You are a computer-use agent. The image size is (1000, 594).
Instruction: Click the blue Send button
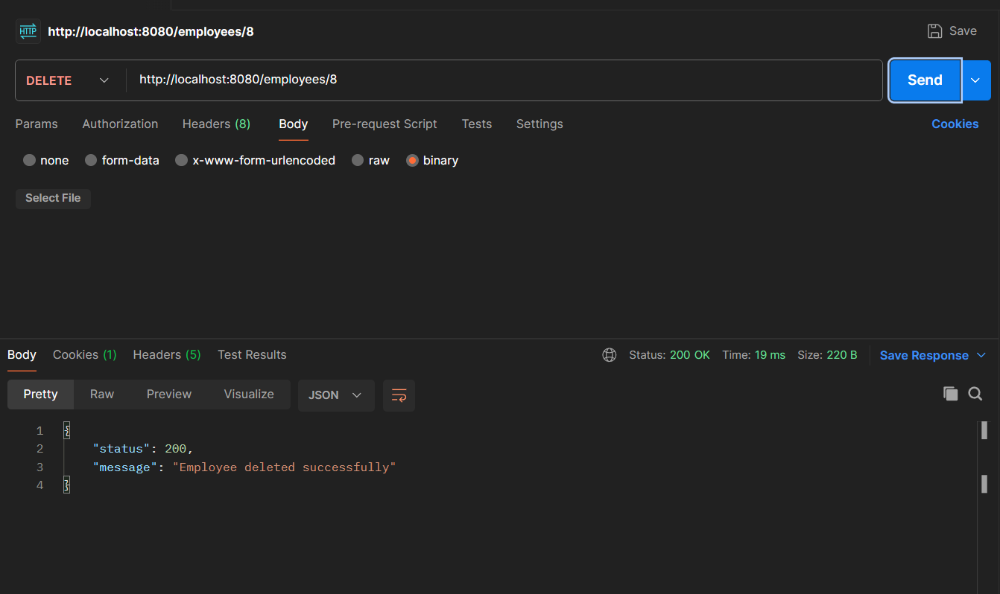tap(925, 80)
